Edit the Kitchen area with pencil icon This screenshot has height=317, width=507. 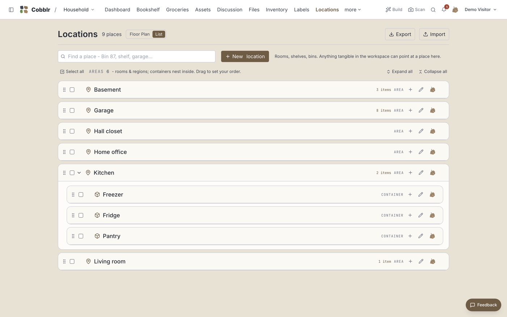[x=421, y=173]
